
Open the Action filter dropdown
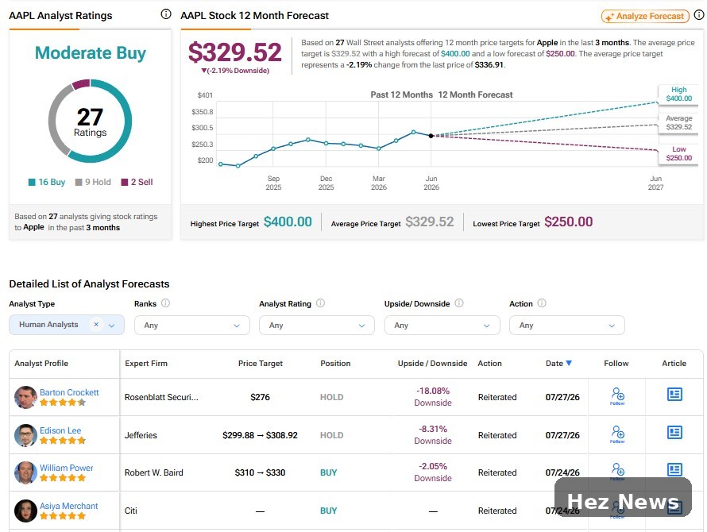(567, 325)
